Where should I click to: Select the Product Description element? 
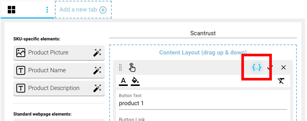click(54, 88)
